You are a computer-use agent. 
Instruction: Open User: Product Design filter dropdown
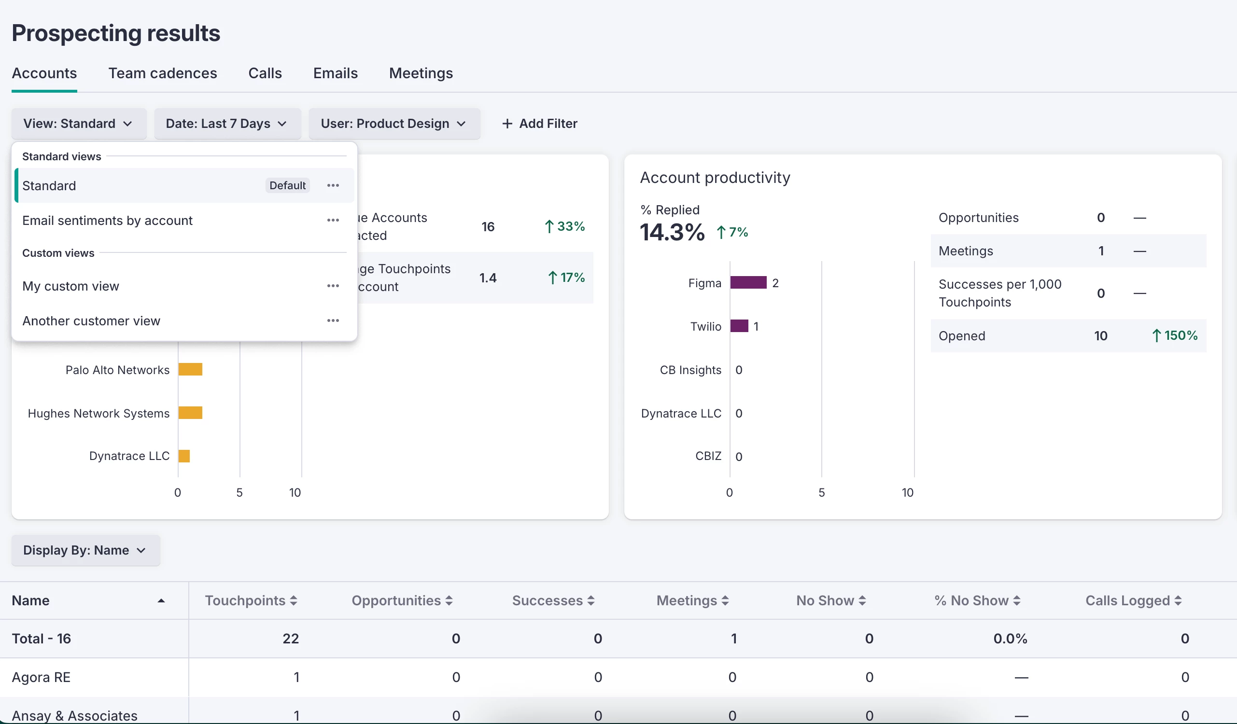[394, 124]
